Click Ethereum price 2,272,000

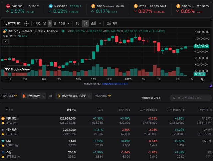pyautogui.click(x=69, y=130)
